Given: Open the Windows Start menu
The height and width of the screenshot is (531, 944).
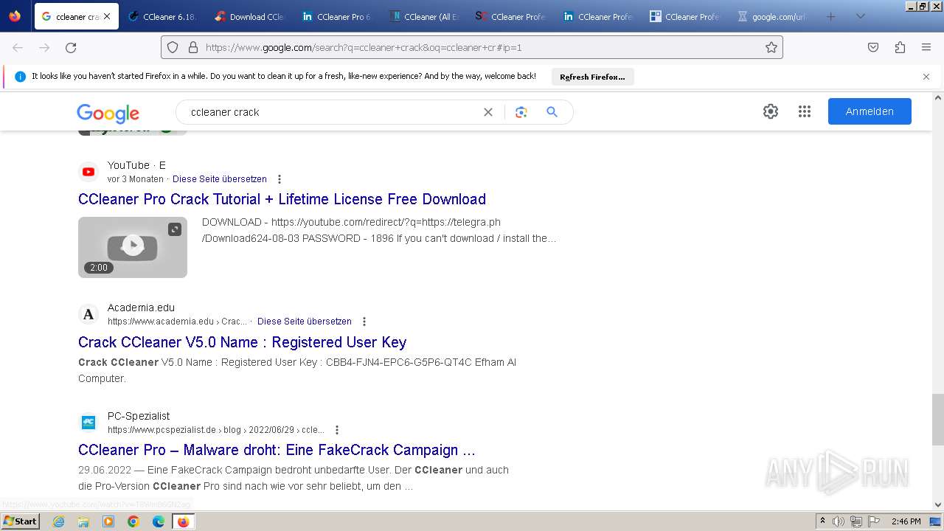Looking at the screenshot, I should click(21, 521).
